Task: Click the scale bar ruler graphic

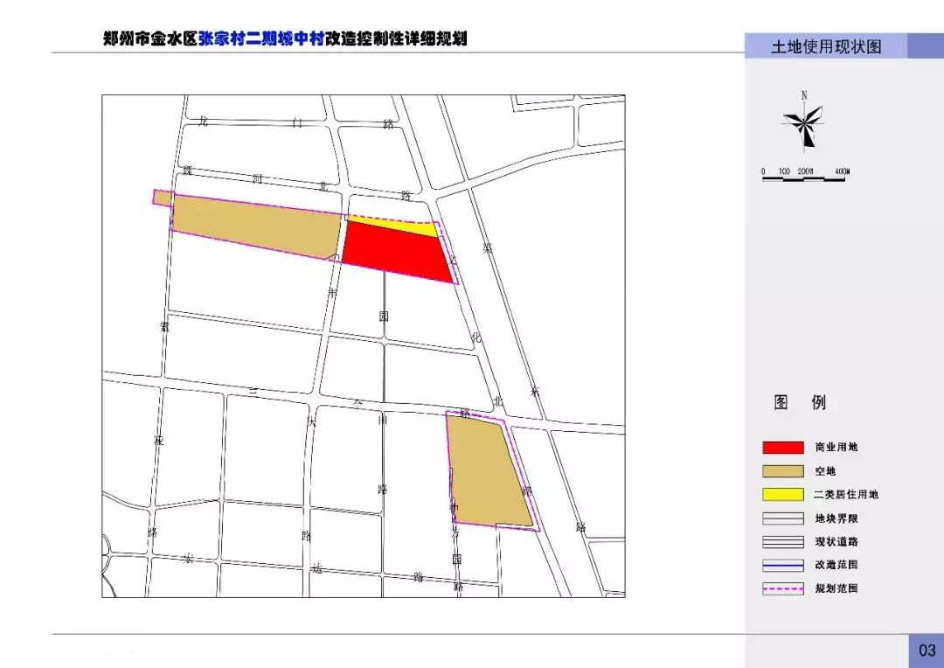Action: 804,177
